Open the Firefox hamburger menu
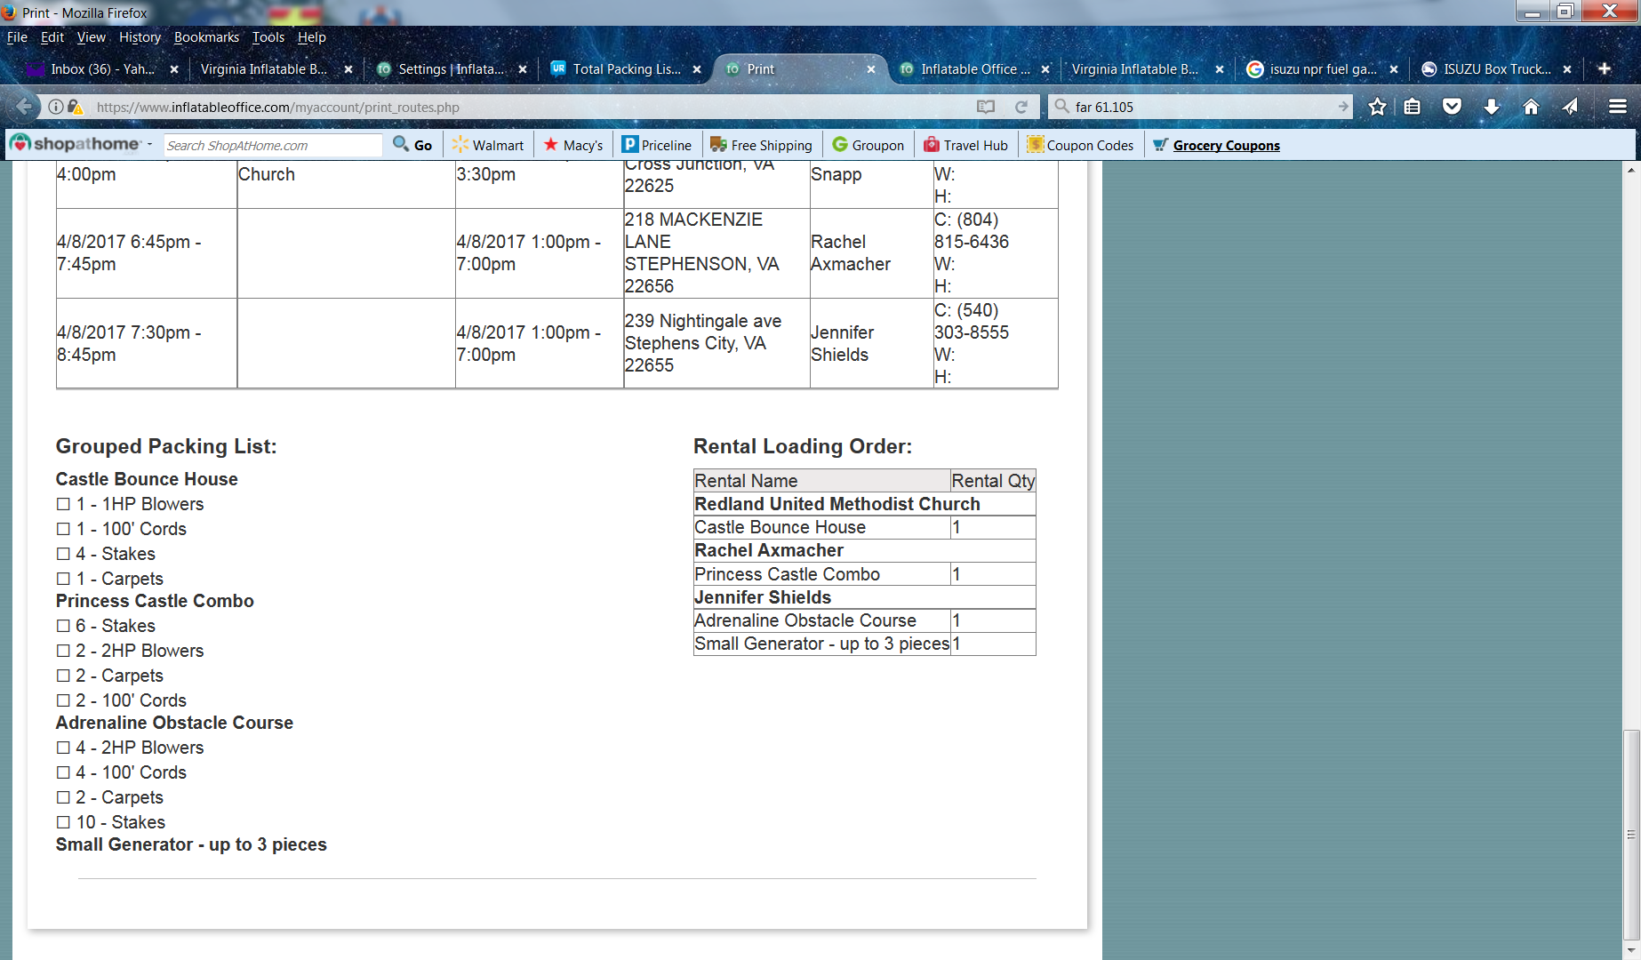The image size is (1641, 960). pos(1617,107)
